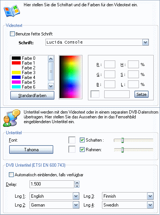This screenshot has height=215, width=160.
Task: Click the Schatten slider handle
Action: (x=123, y=140)
